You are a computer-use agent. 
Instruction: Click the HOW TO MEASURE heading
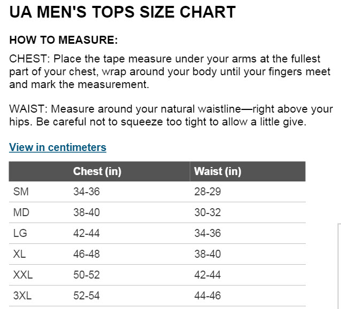pos(64,41)
